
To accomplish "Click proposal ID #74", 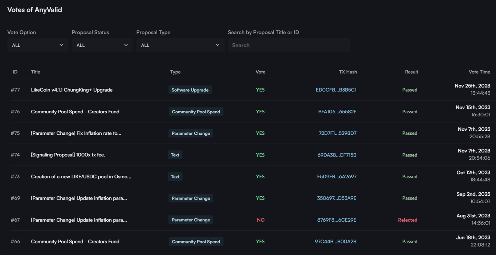I will 15,155.
